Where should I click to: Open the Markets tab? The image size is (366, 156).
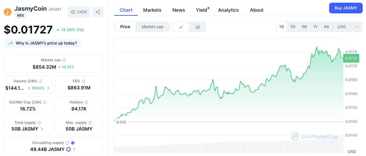click(x=152, y=10)
